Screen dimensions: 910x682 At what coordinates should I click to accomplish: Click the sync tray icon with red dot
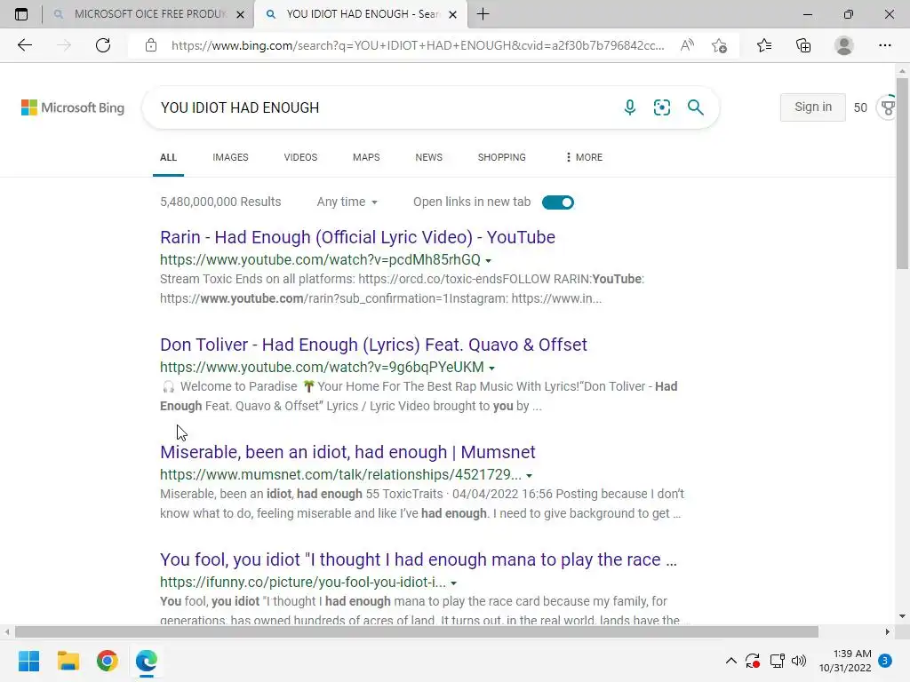pos(753,661)
